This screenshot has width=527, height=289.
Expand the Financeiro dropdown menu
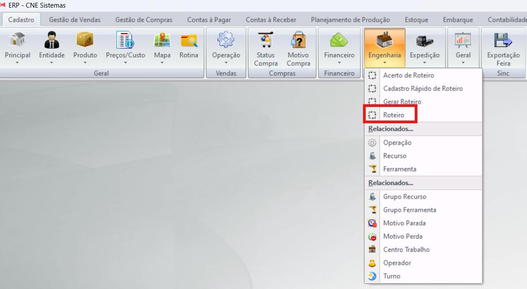pyautogui.click(x=339, y=63)
